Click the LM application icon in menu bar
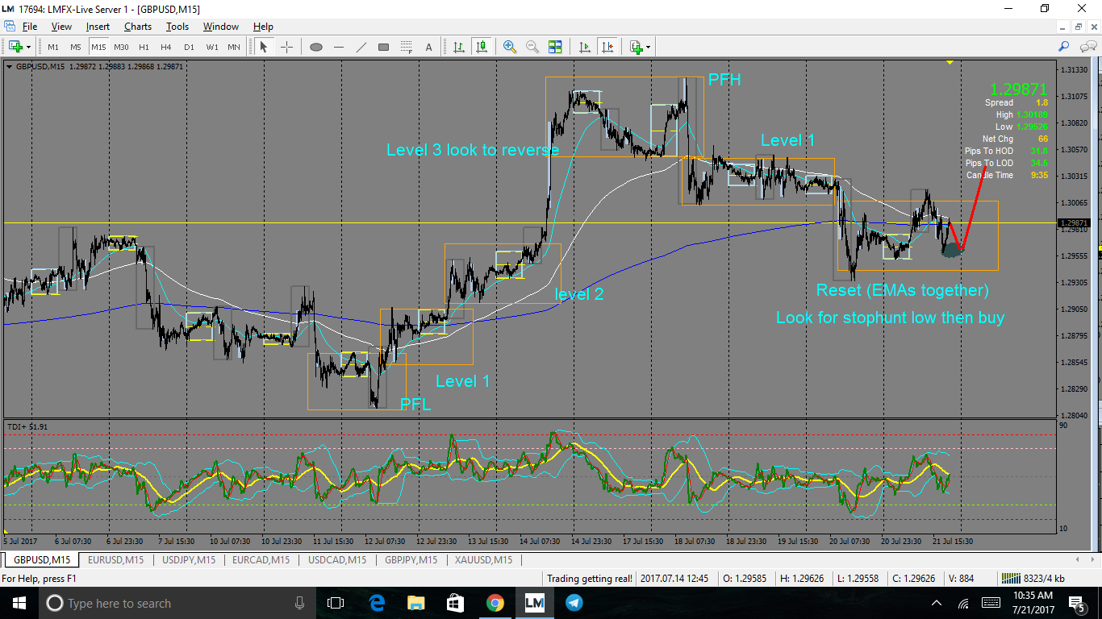The height and width of the screenshot is (619, 1102). [x=9, y=27]
